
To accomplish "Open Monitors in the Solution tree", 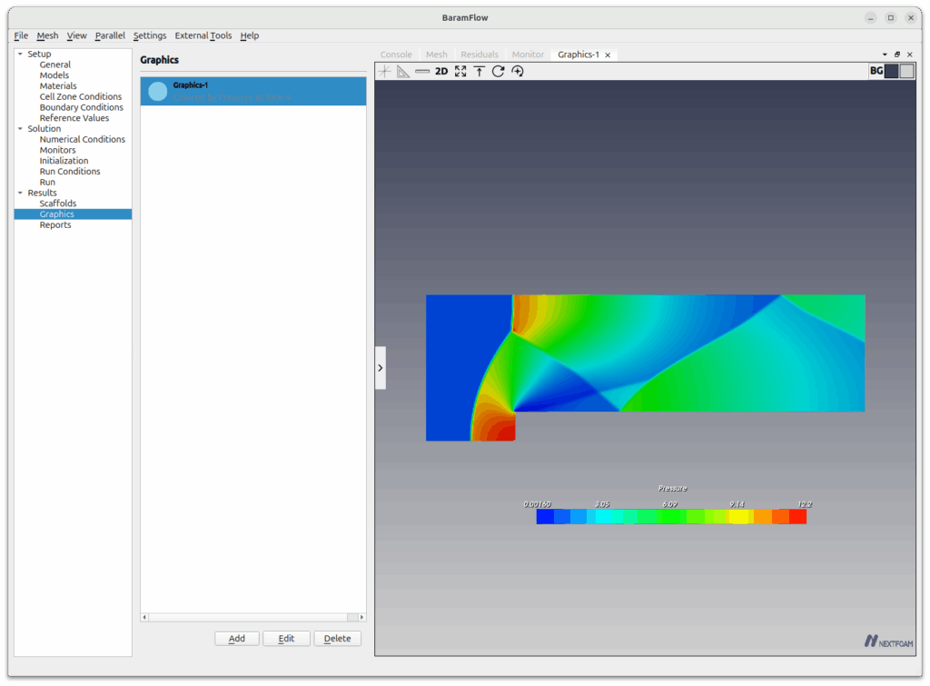I will click(57, 150).
